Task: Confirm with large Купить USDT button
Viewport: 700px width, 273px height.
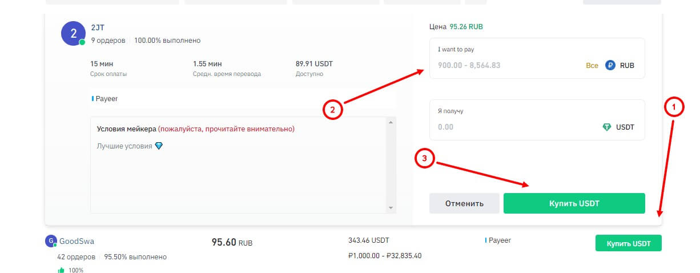Action: point(574,203)
